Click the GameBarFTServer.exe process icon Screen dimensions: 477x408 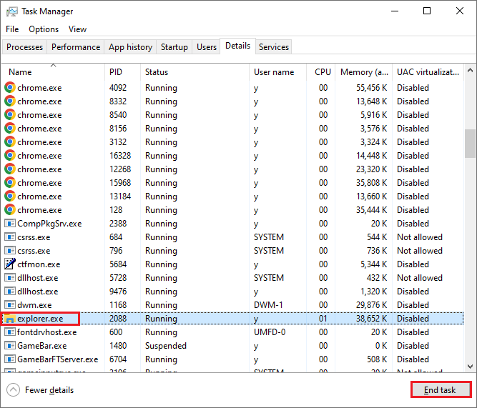click(10, 359)
